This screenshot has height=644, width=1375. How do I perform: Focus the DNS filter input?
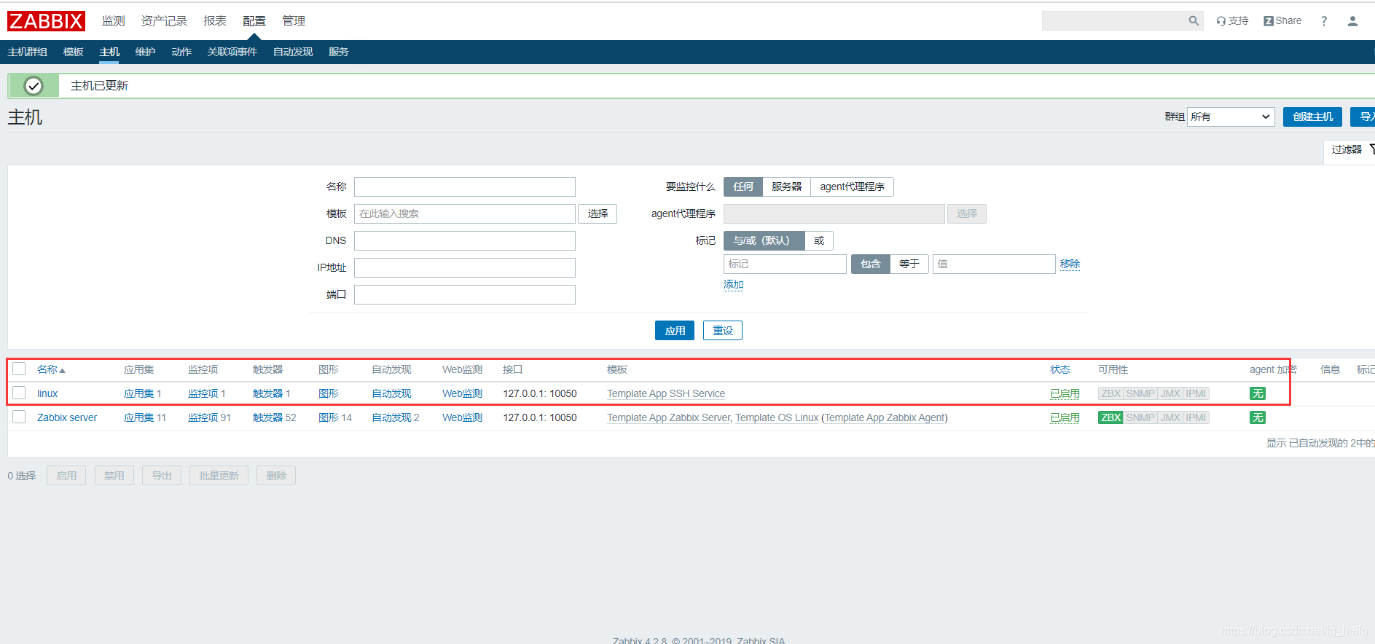(x=465, y=240)
